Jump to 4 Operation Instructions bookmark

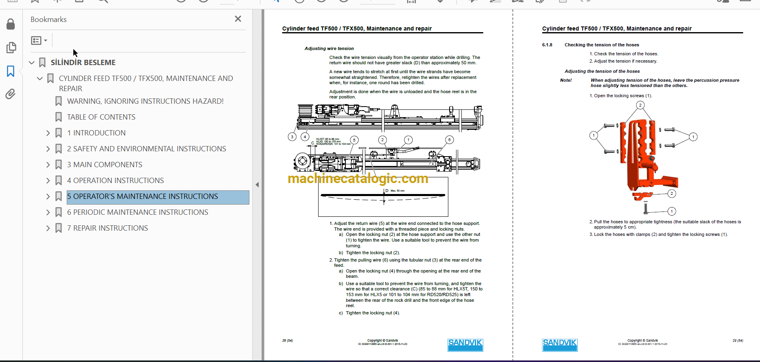pos(116,181)
